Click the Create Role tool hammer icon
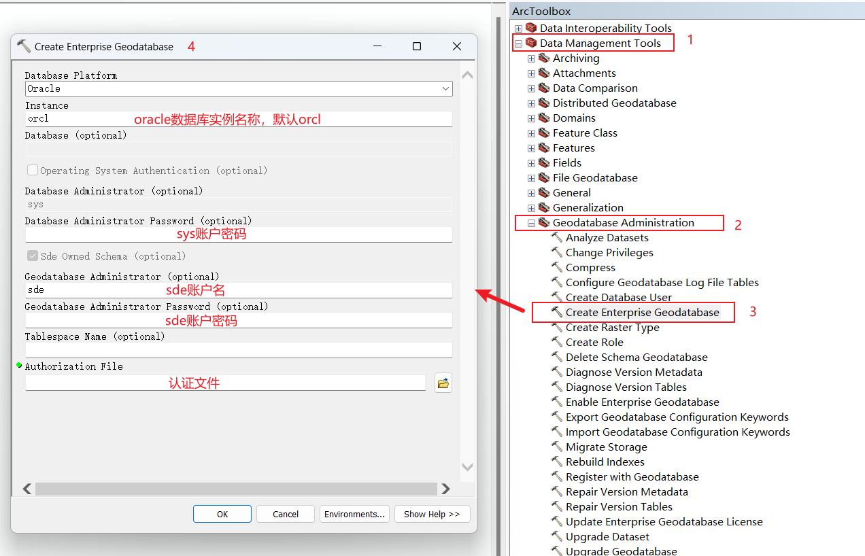 [557, 342]
